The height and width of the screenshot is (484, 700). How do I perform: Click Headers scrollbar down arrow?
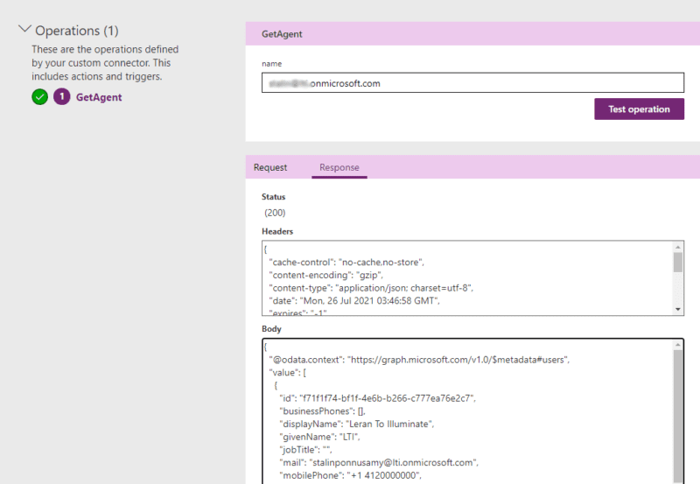click(677, 309)
